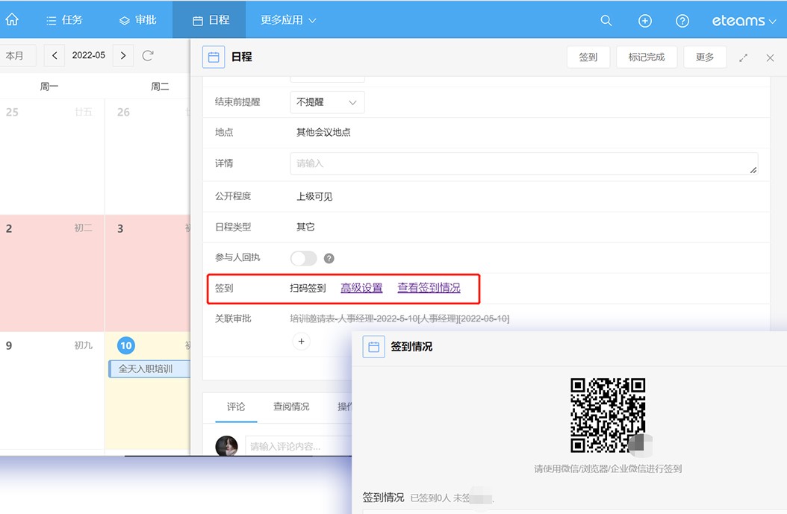Image resolution: width=787 pixels, height=514 pixels.
Task: Go to next month arrow
Action: click(x=123, y=55)
